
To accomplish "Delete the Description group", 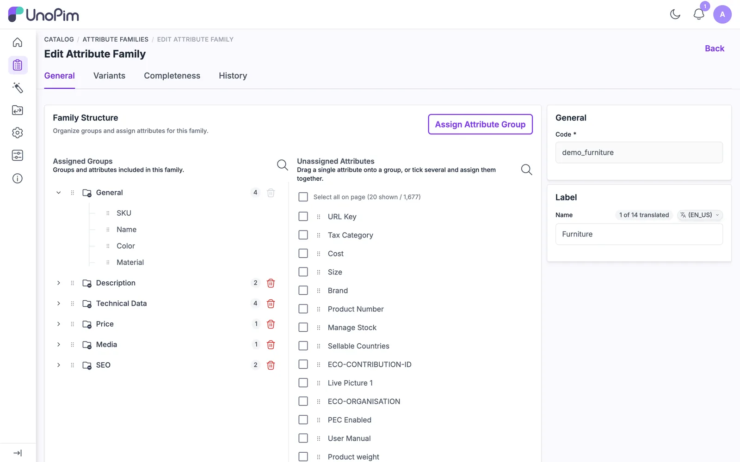I will 271,283.
